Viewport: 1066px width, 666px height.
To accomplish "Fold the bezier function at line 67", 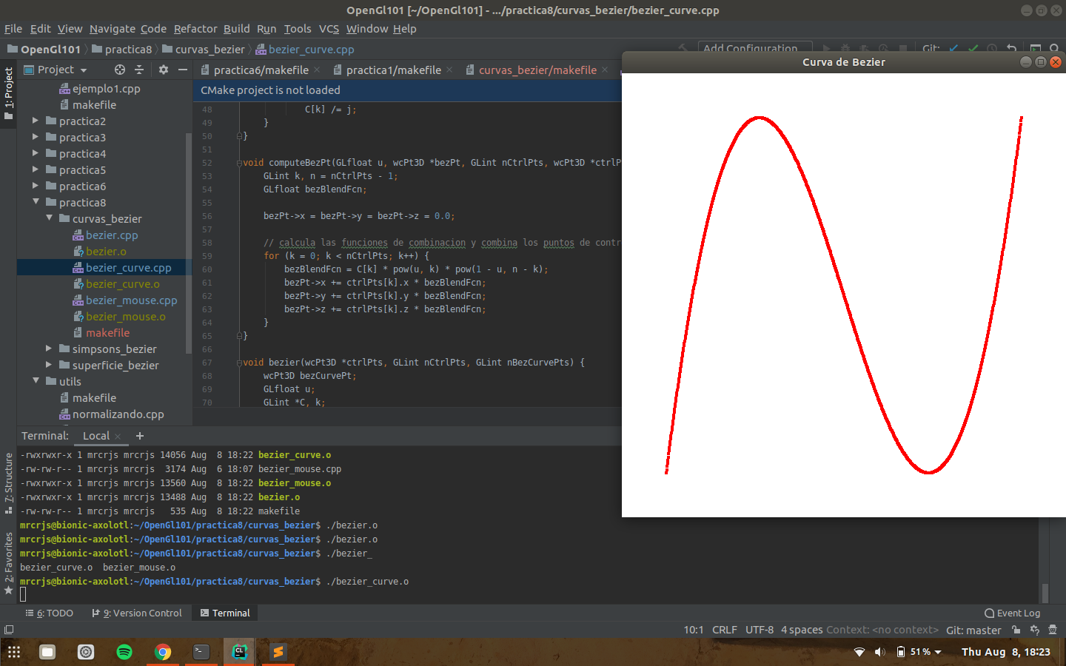I will (x=239, y=363).
